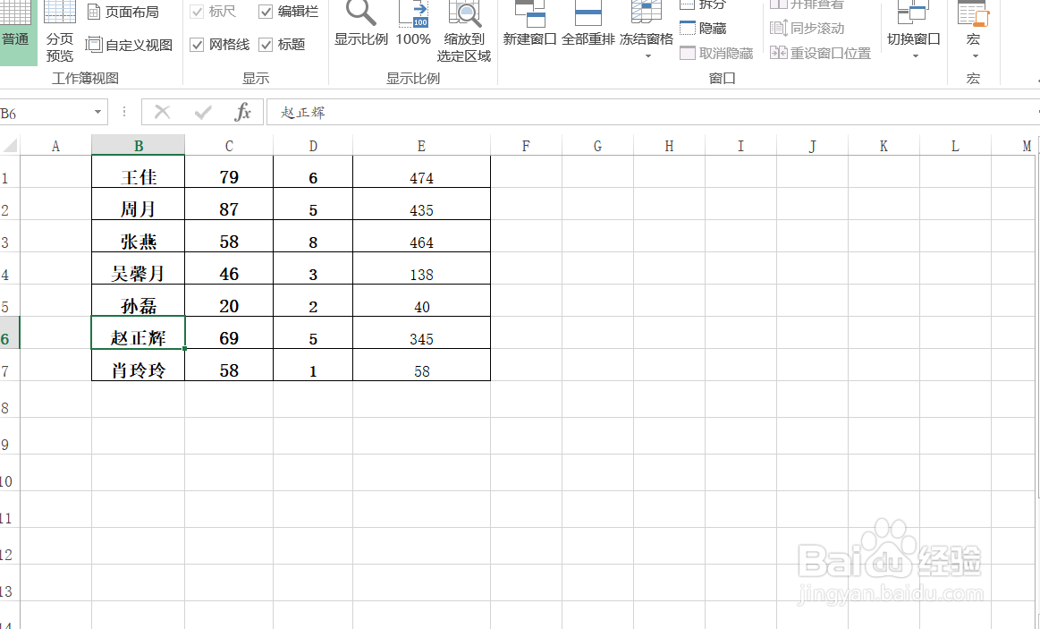Expand the 宏 (Macros) dropdown
1040x629 pixels.
[973, 54]
